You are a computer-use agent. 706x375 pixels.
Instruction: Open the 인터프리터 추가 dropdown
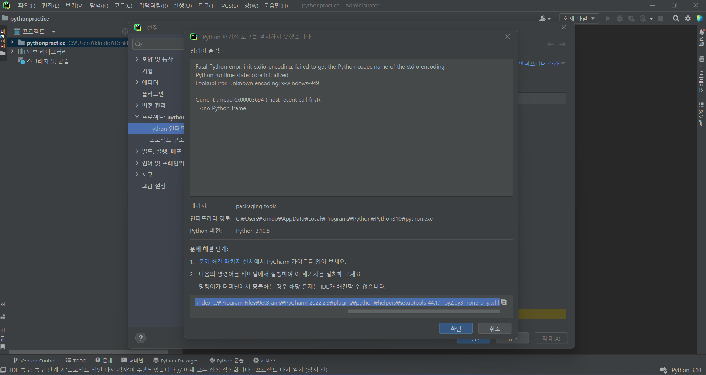tap(542, 63)
